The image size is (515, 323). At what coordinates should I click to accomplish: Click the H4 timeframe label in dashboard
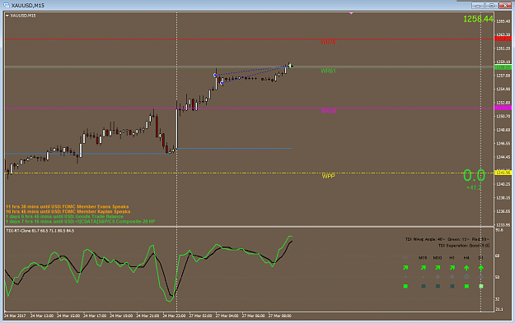pyautogui.click(x=466, y=258)
